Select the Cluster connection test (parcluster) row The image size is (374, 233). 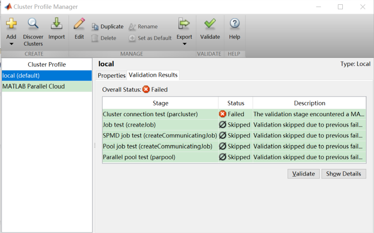click(234, 114)
